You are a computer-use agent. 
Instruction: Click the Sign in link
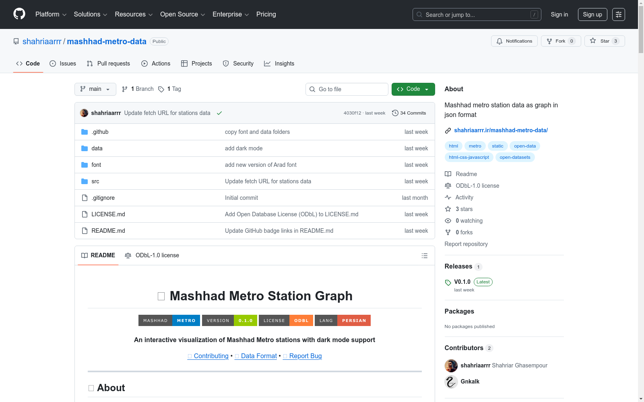coord(559,14)
